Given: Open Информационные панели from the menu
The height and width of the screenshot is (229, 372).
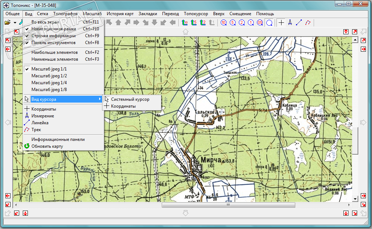Looking at the screenshot, I should click(58, 139).
